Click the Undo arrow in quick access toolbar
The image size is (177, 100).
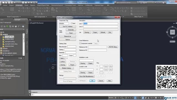tap(15, 2)
